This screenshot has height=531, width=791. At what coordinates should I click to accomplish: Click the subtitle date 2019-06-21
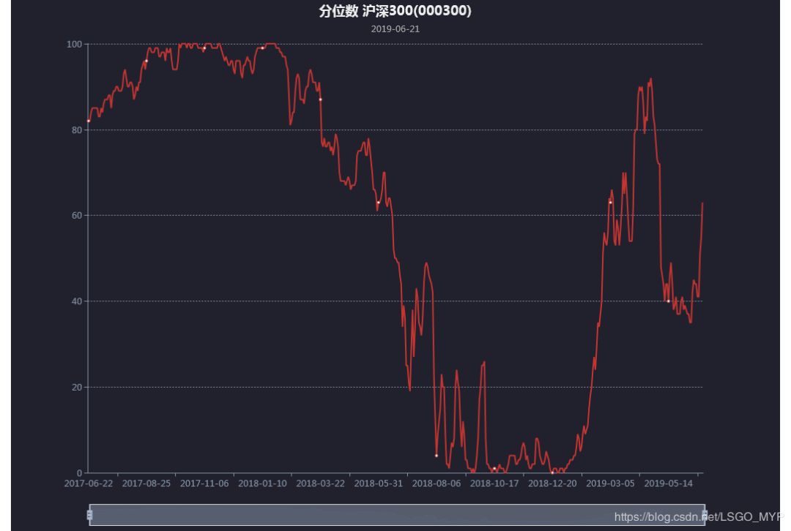[x=395, y=29]
